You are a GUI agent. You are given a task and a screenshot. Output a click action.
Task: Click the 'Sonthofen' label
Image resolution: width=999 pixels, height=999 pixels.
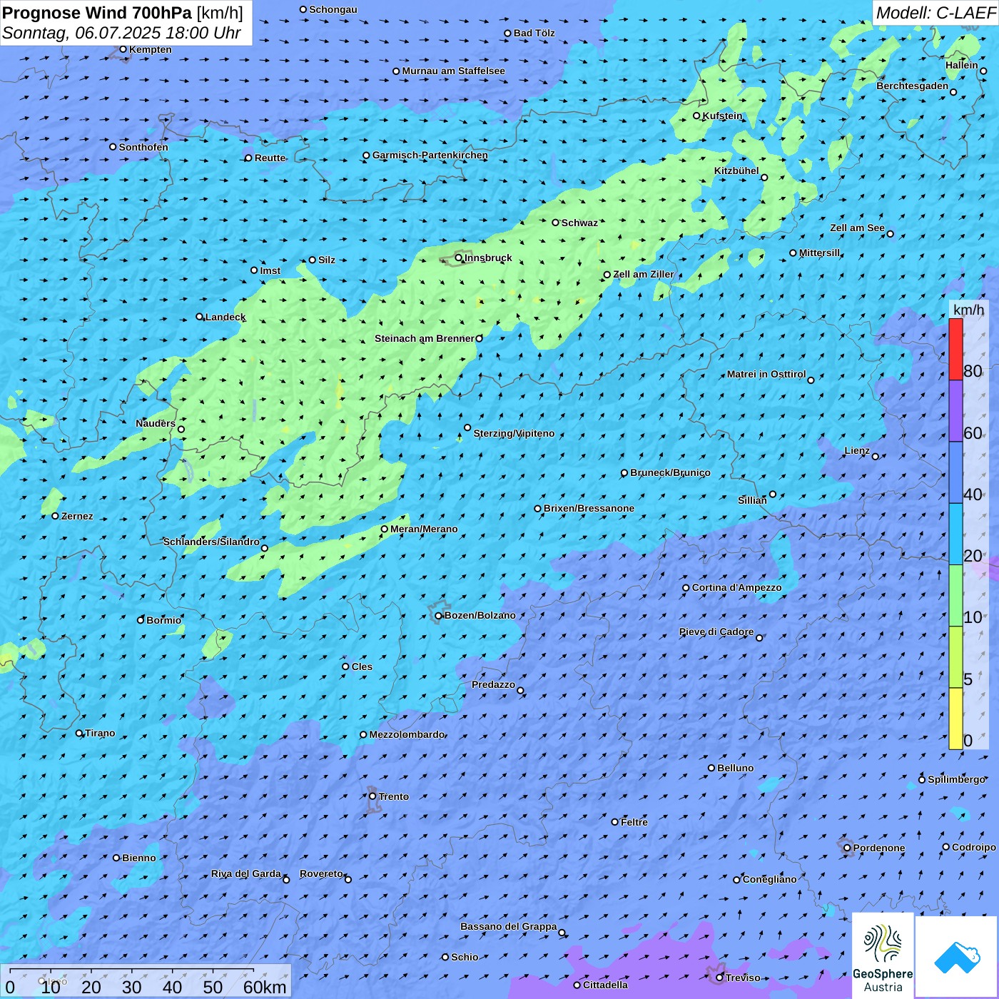click(x=143, y=147)
